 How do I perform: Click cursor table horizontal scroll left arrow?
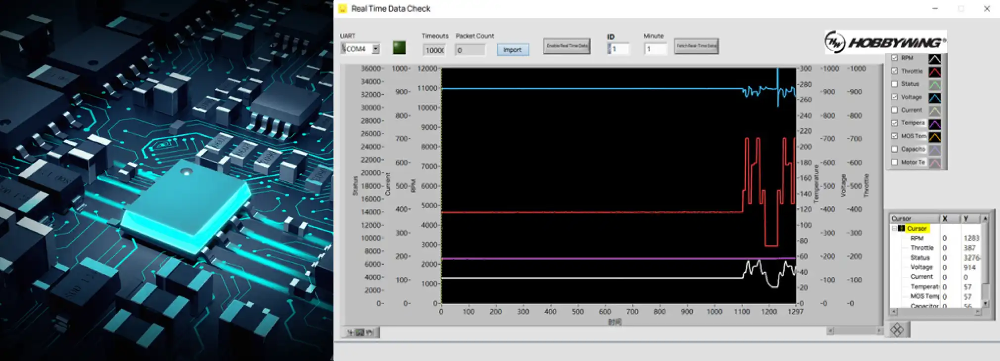pos(894,312)
